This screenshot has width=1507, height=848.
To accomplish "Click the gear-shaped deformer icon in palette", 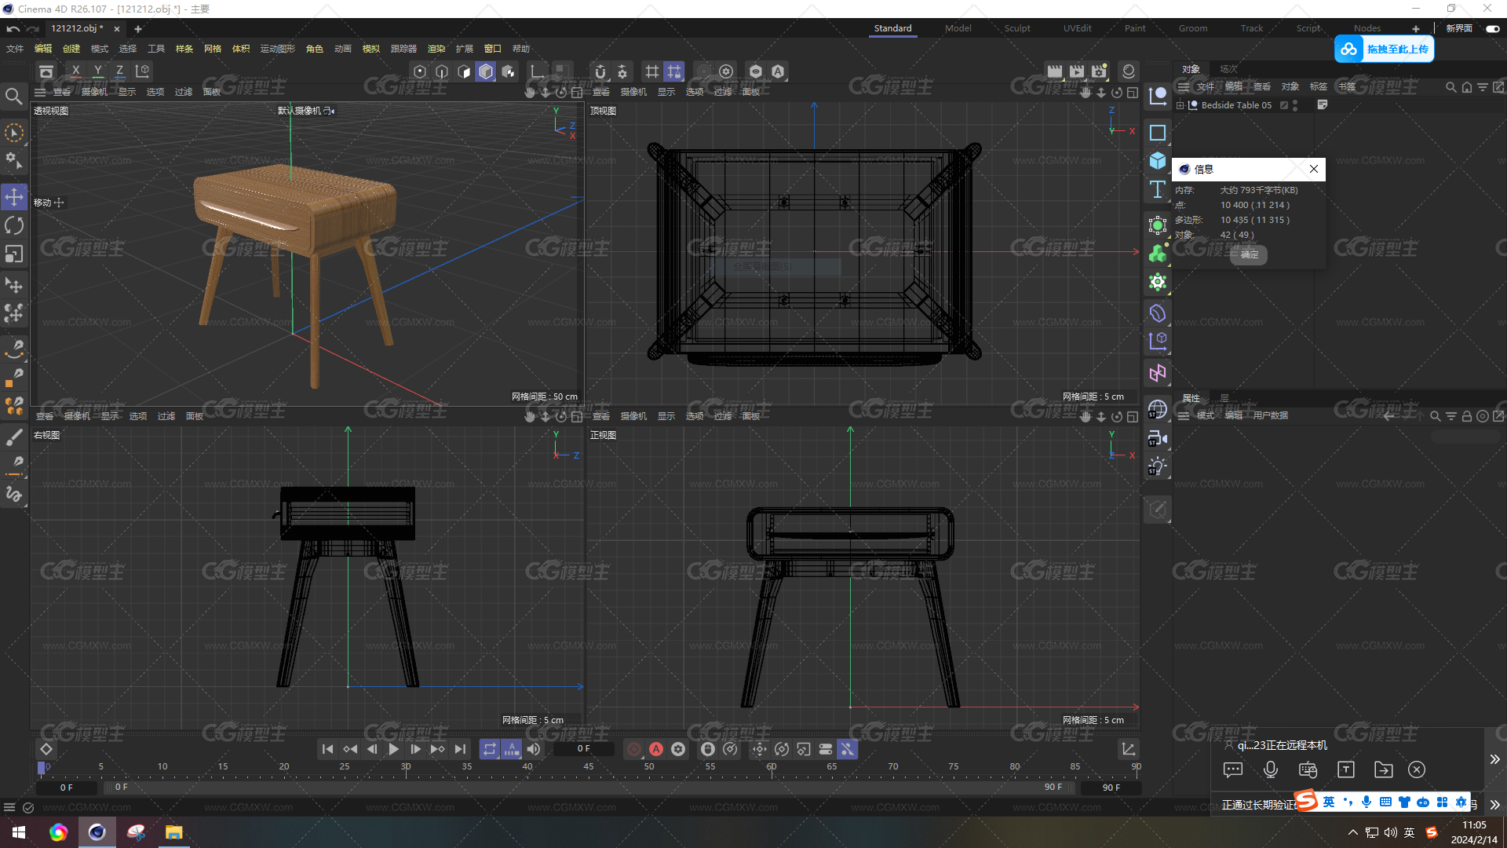I will pyautogui.click(x=1158, y=282).
